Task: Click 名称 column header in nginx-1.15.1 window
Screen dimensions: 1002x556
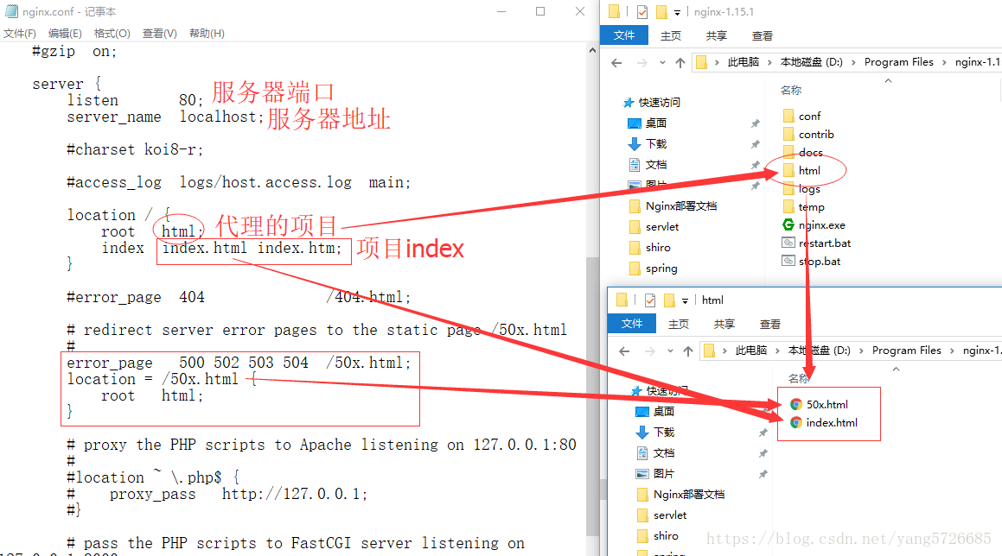Action: pyautogui.click(x=790, y=90)
